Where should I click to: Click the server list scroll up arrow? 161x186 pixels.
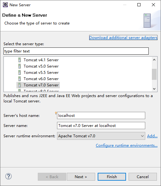point(154,60)
